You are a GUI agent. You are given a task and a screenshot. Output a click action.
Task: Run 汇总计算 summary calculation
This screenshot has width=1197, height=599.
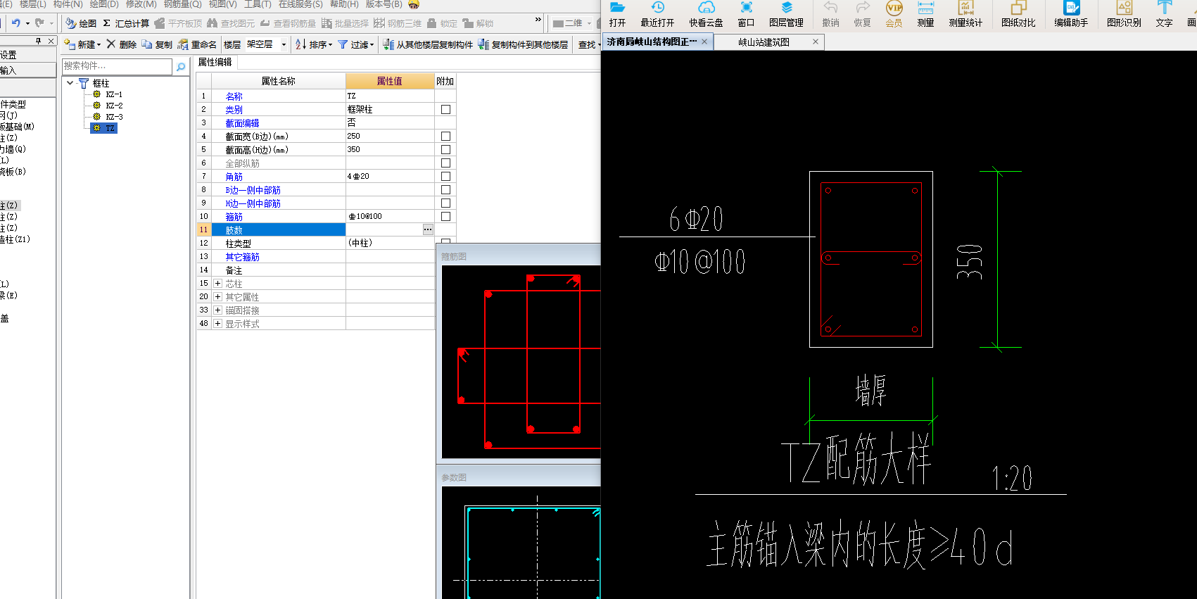point(126,23)
